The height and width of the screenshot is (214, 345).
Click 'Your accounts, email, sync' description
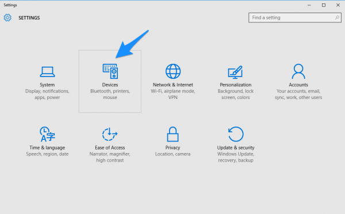click(298, 94)
